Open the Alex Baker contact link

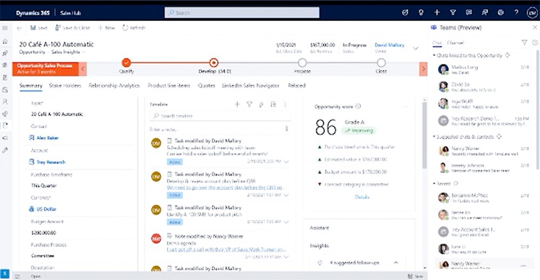click(x=48, y=138)
